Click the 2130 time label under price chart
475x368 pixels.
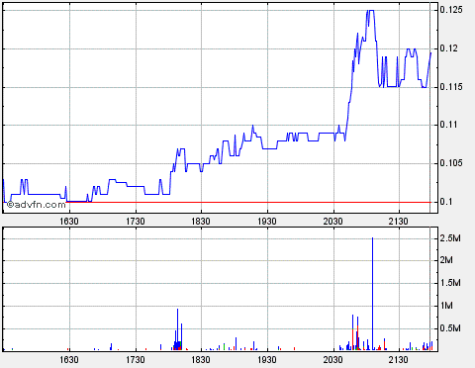pyautogui.click(x=399, y=222)
